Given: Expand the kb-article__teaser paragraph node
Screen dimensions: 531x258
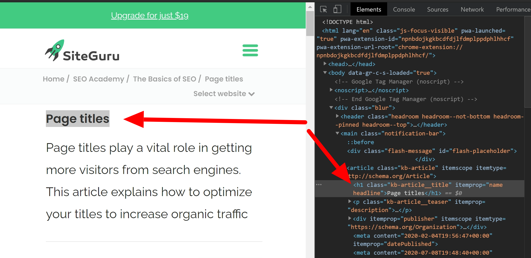Looking at the screenshot, I should point(350,202).
